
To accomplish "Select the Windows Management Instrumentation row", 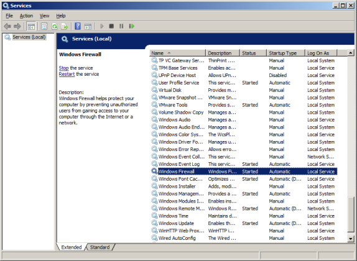I will [x=244, y=193].
